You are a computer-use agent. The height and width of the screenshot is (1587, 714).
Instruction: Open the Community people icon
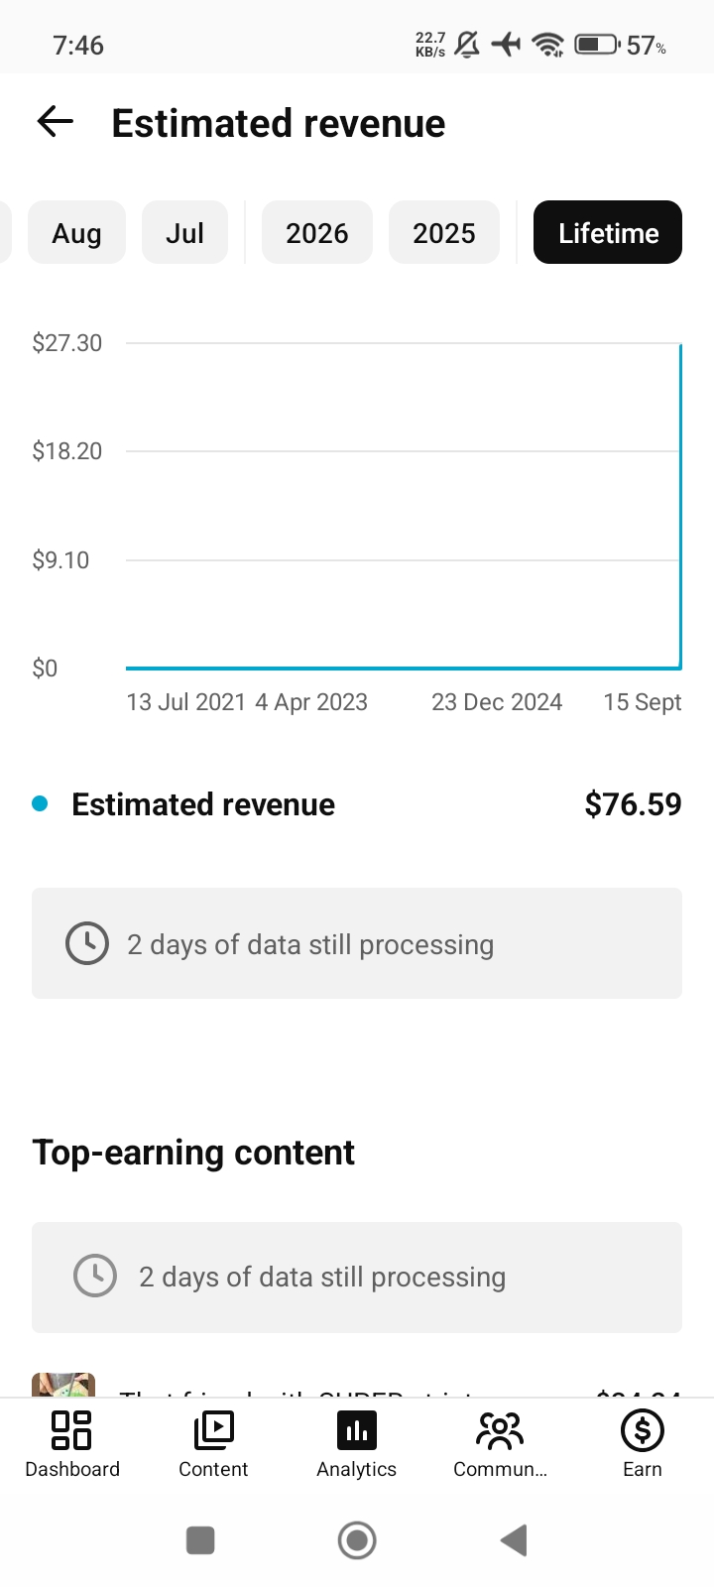tap(500, 1430)
